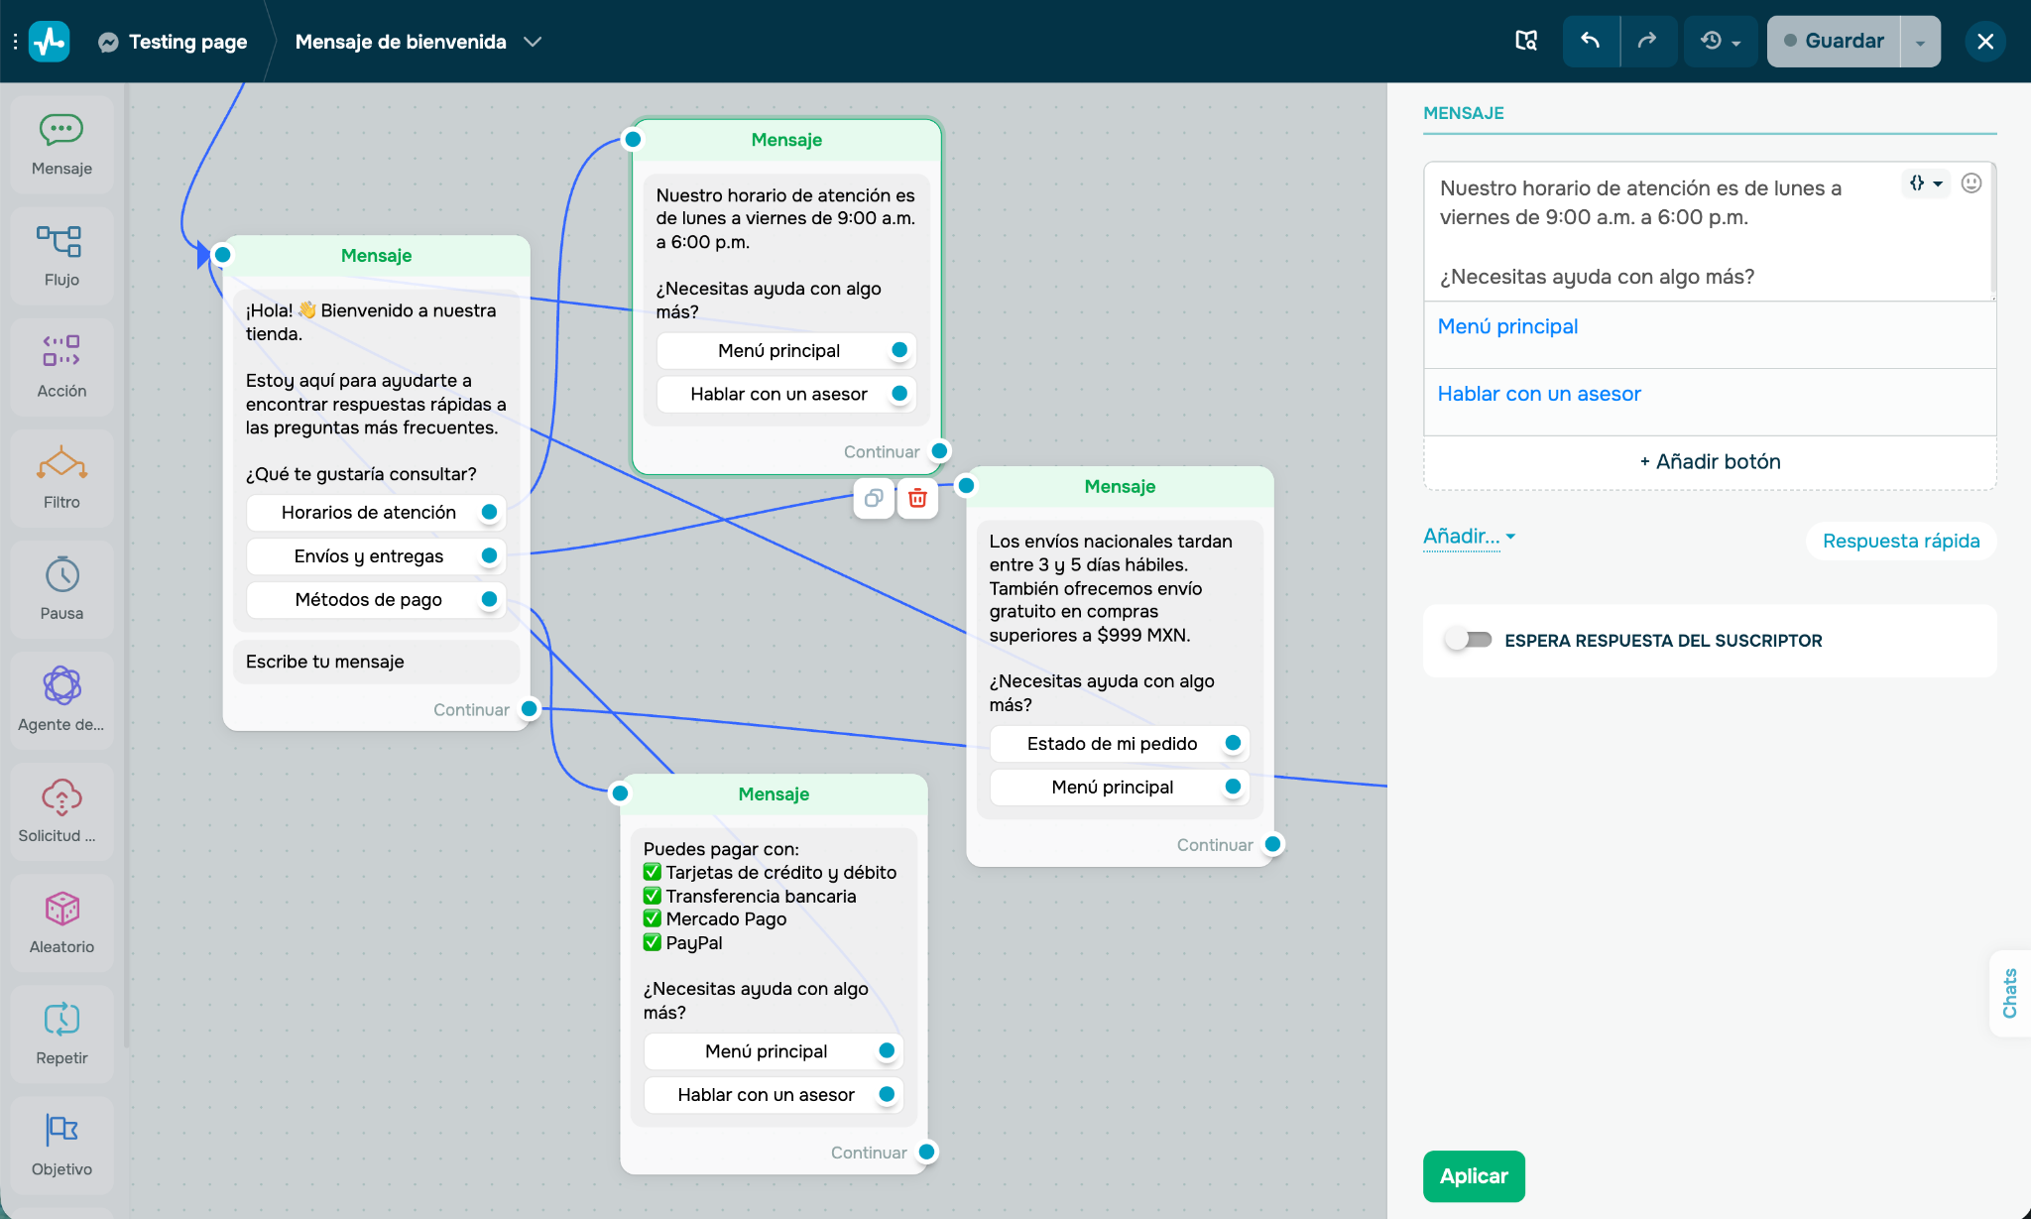The height and width of the screenshot is (1219, 2031).
Task: Click the Messenger icon beside Testing page
Action: coord(109,42)
